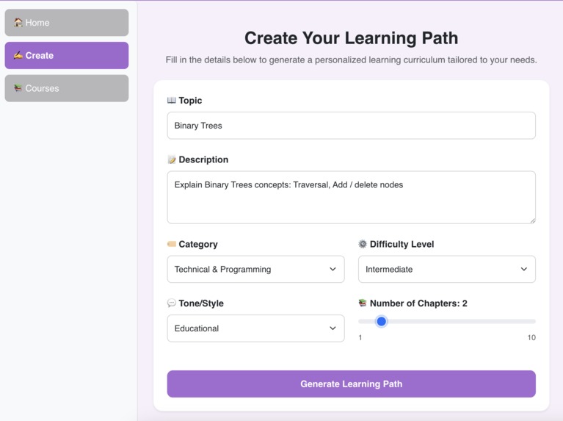Click the speech bubble icon by Tone/Style
Screen dimensions: 563x421
(172, 303)
